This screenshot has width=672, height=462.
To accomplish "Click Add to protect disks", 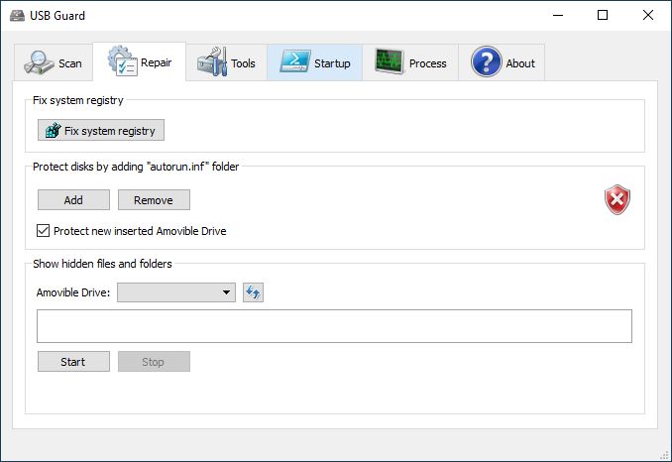I will click(73, 200).
